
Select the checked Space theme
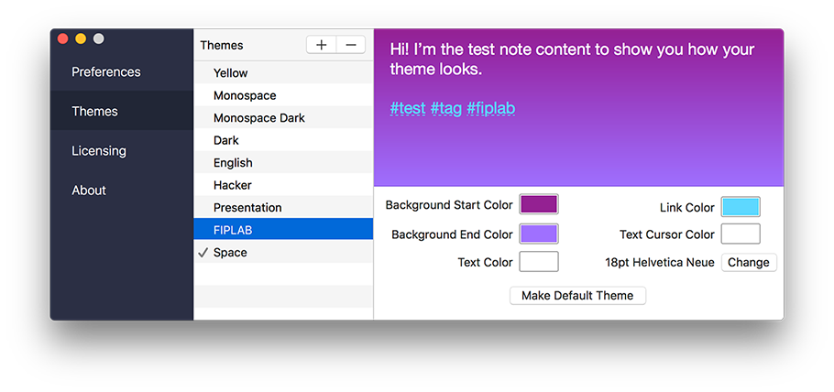[230, 253]
